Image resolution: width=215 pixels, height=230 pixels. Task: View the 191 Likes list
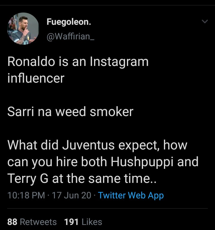point(83,222)
